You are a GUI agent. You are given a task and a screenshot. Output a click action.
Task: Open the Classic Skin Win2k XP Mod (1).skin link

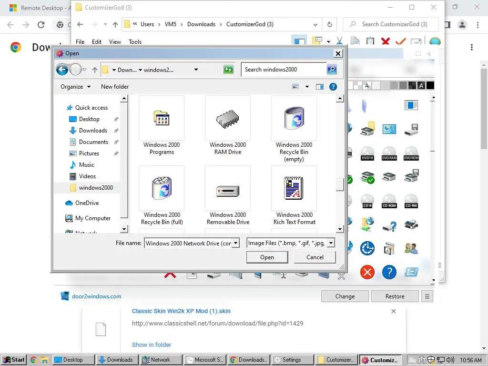tap(181, 311)
